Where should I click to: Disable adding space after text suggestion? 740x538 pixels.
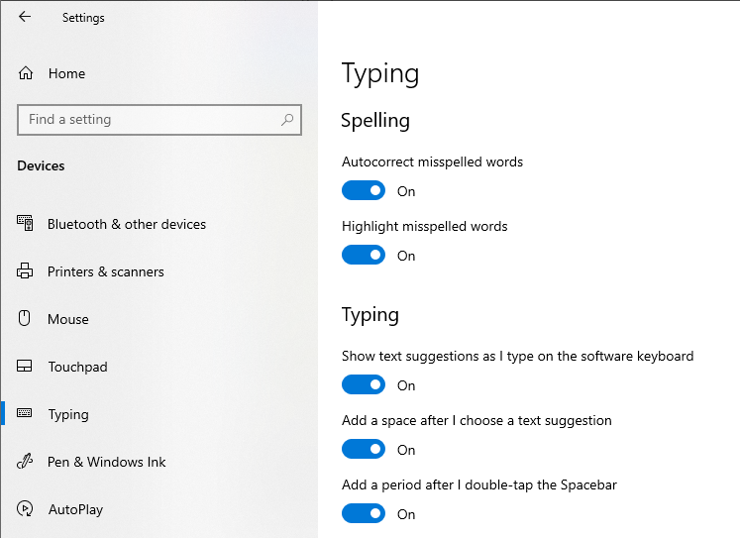coord(364,449)
